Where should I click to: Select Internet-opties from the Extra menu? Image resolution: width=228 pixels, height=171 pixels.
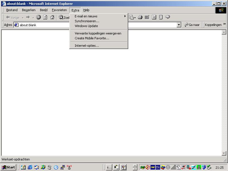[87, 46]
